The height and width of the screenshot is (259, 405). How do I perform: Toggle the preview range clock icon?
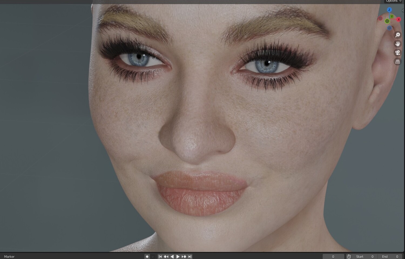pos(349,257)
